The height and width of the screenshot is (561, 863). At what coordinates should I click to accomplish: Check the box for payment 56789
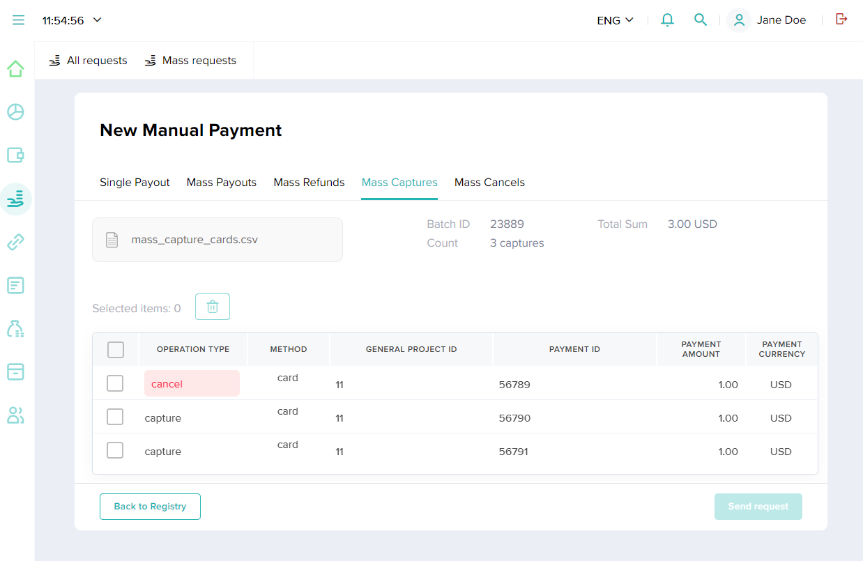pyautogui.click(x=115, y=383)
